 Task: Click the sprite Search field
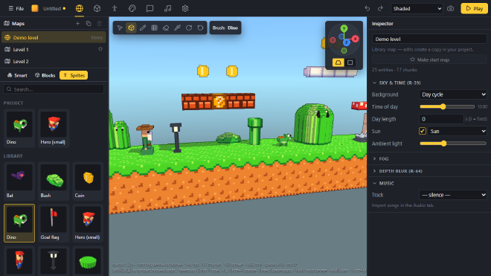pyautogui.click(x=54, y=89)
